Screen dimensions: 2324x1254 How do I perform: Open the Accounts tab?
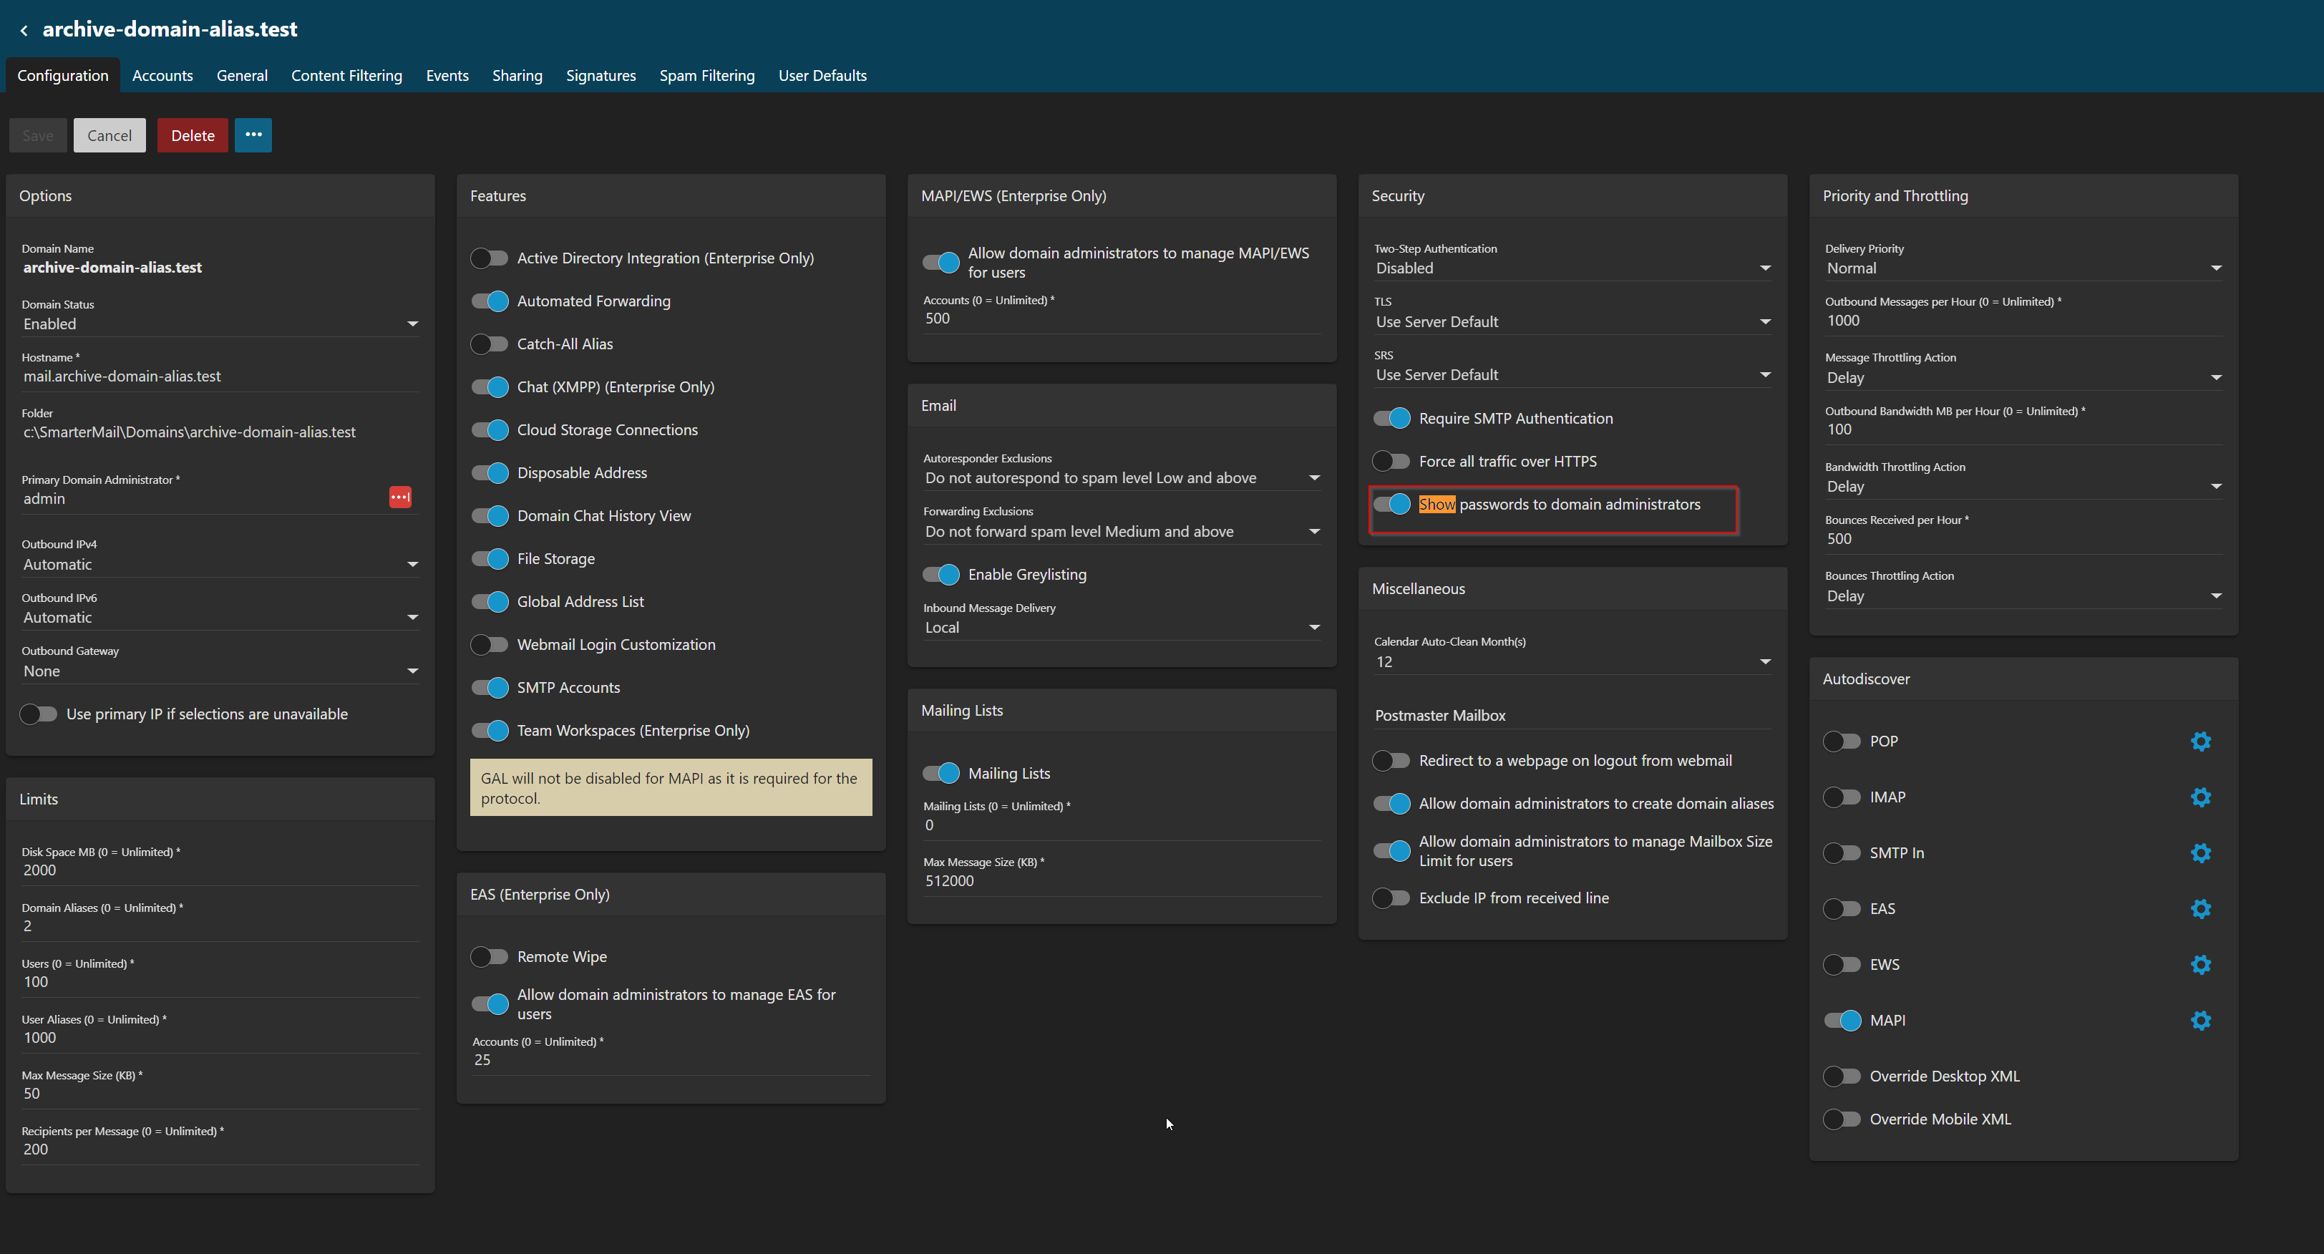click(x=162, y=76)
